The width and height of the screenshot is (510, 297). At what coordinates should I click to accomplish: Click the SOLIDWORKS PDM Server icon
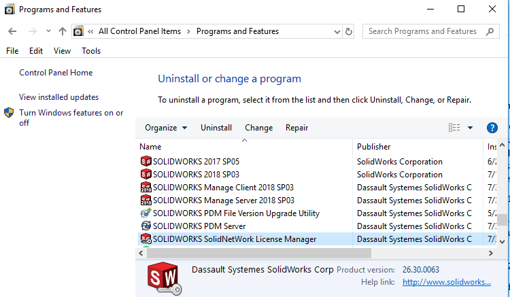click(146, 226)
